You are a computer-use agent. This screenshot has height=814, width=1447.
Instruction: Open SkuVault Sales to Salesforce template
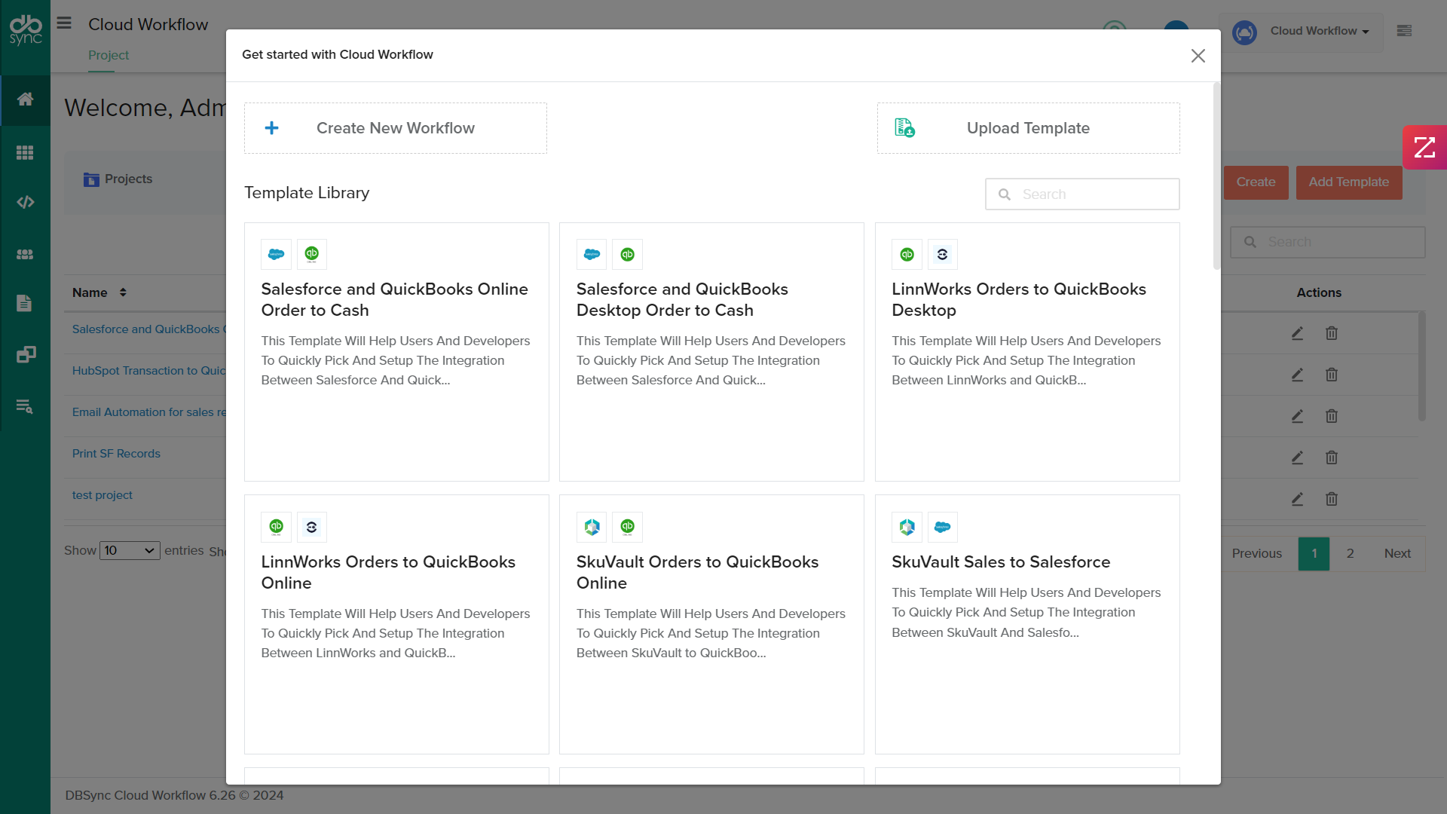click(x=1027, y=625)
